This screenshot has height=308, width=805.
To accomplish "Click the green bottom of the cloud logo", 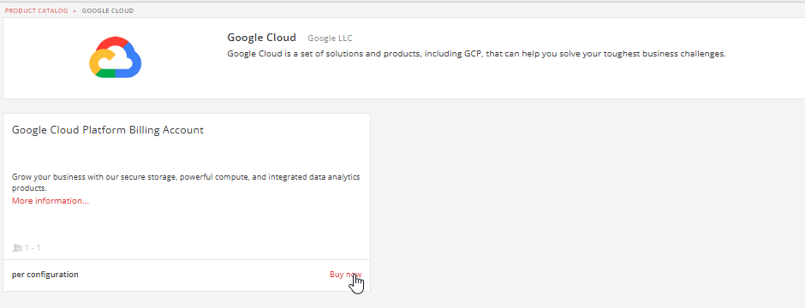I will click(x=105, y=74).
